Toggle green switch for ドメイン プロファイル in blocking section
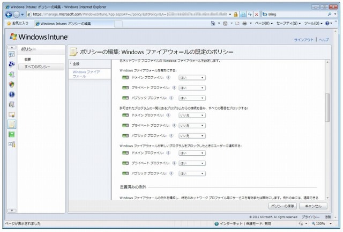 (x=125, y=115)
